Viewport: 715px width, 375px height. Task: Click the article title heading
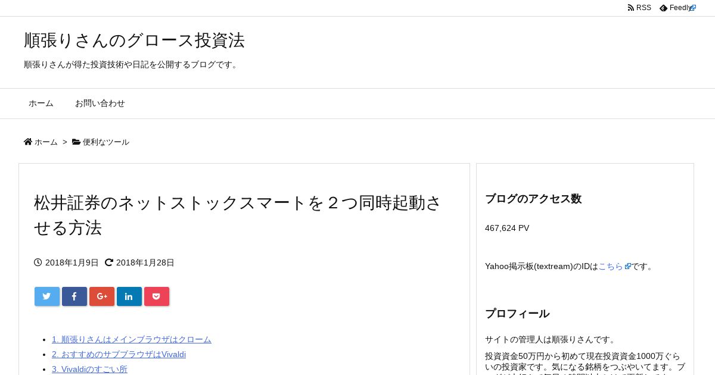[x=238, y=215]
